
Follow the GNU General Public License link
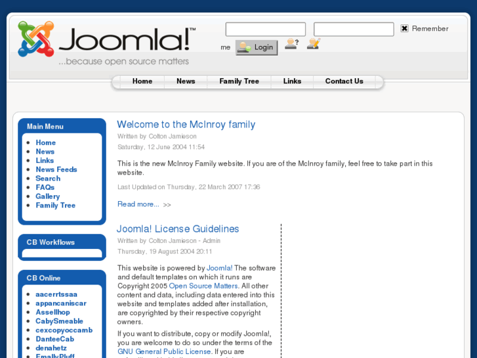[x=164, y=351]
